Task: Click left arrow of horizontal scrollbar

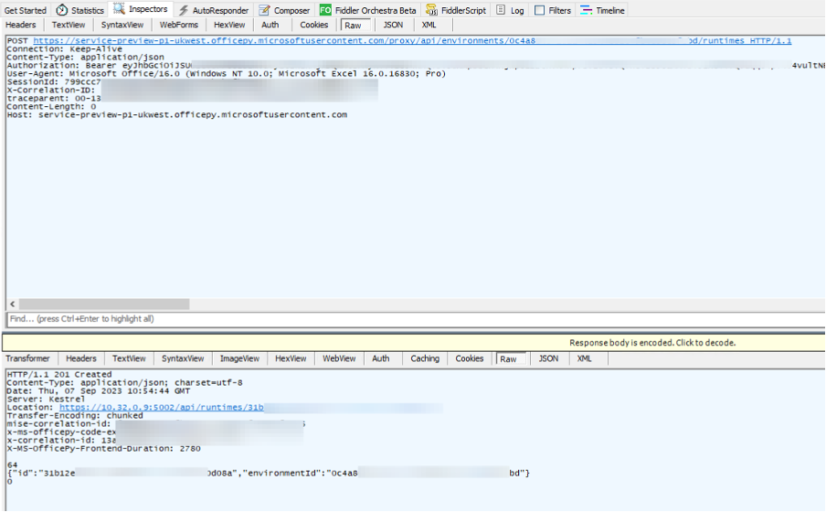Action: tap(13, 304)
